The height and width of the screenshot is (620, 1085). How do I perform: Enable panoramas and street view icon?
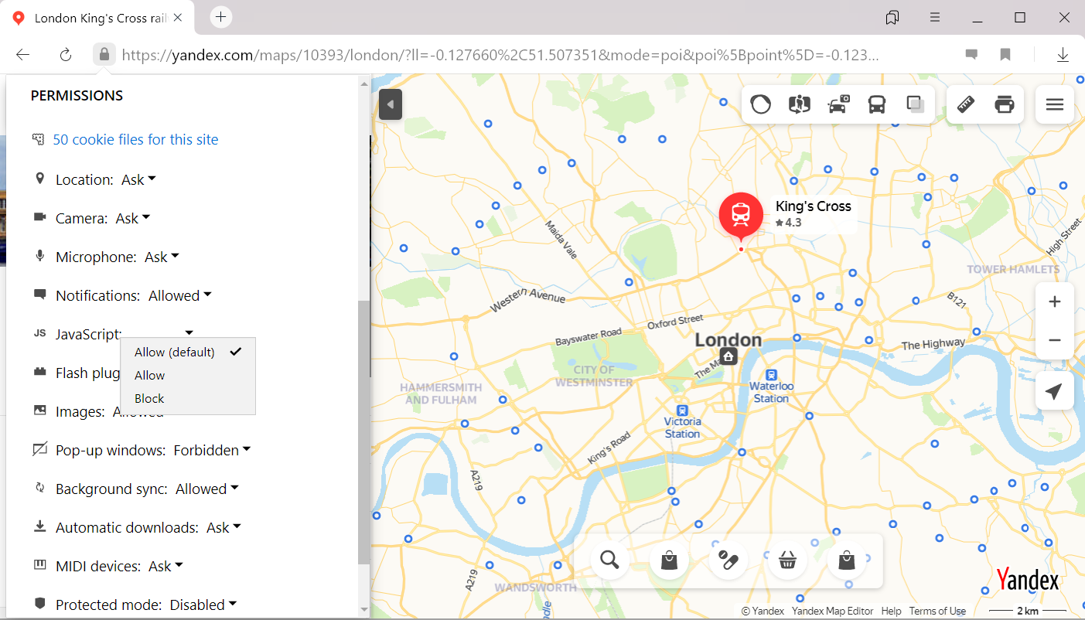[x=799, y=104]
